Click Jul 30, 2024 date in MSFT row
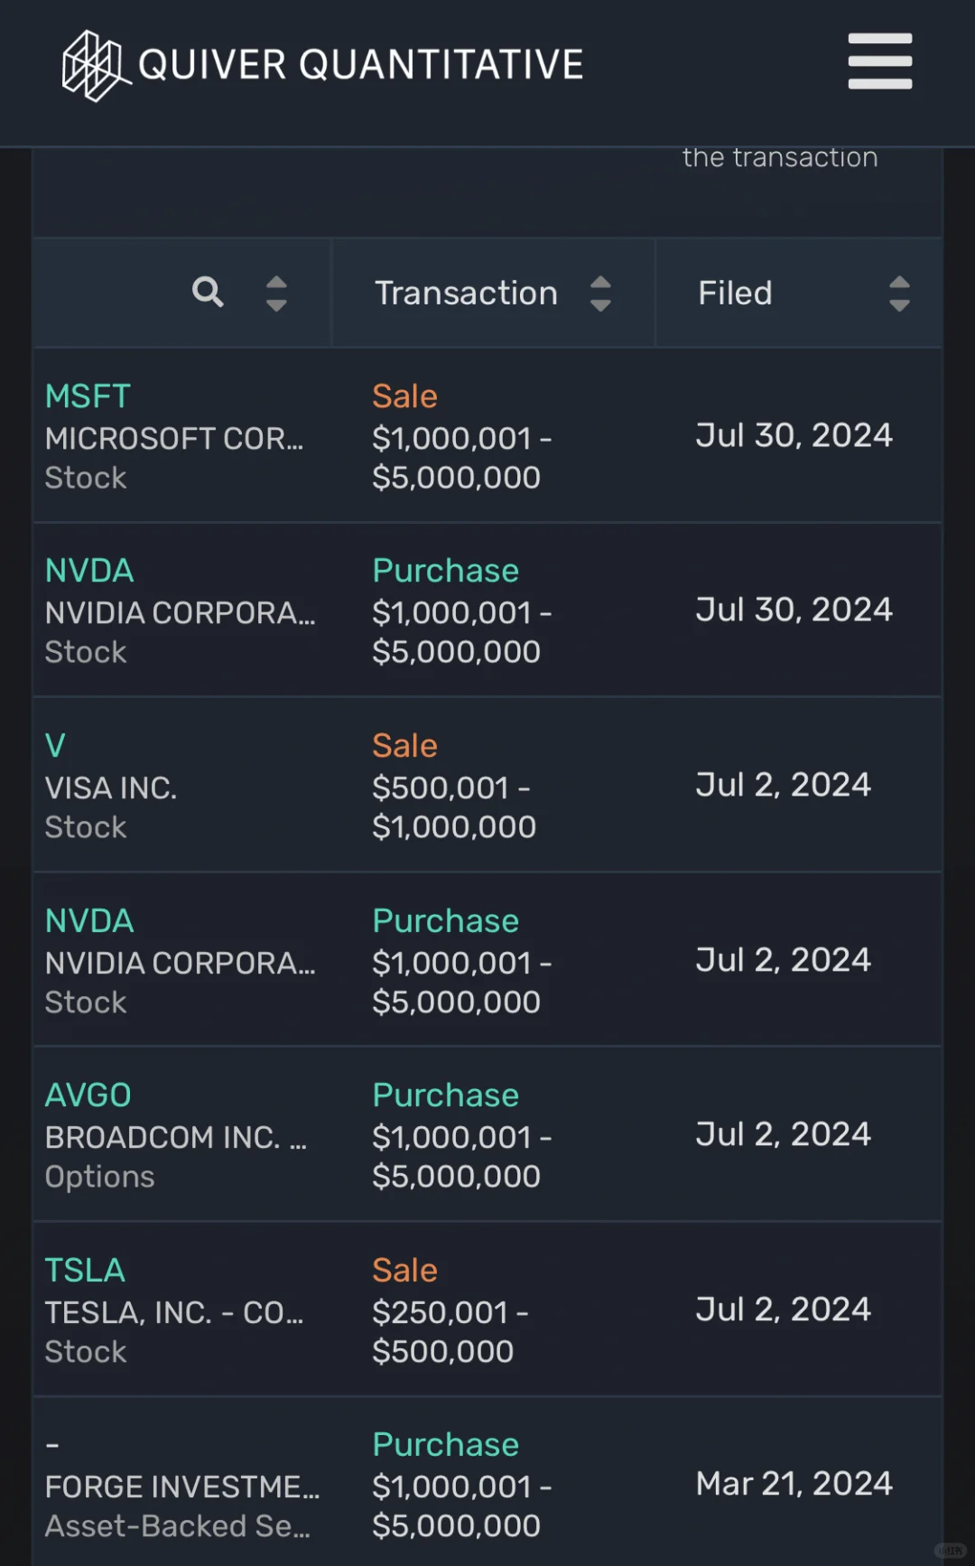The image size is (975, 1566). pos(794,434)
